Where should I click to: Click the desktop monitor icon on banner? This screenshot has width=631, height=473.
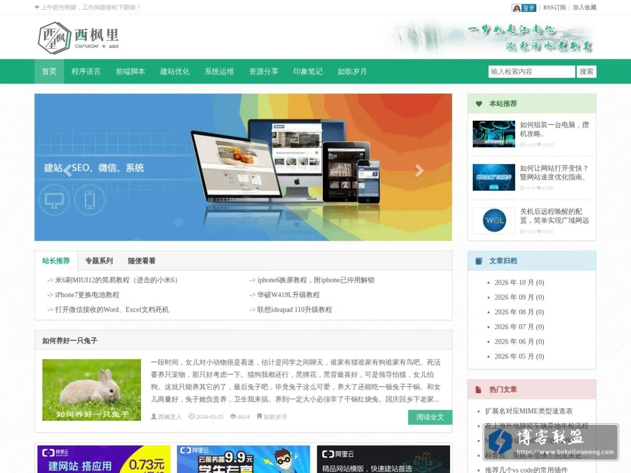(x=54, y=200)
